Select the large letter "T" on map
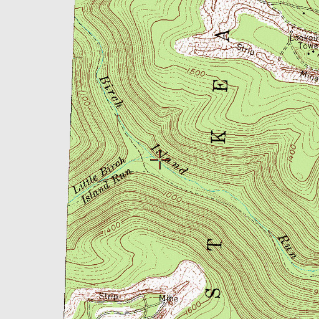 click(215, 245)
